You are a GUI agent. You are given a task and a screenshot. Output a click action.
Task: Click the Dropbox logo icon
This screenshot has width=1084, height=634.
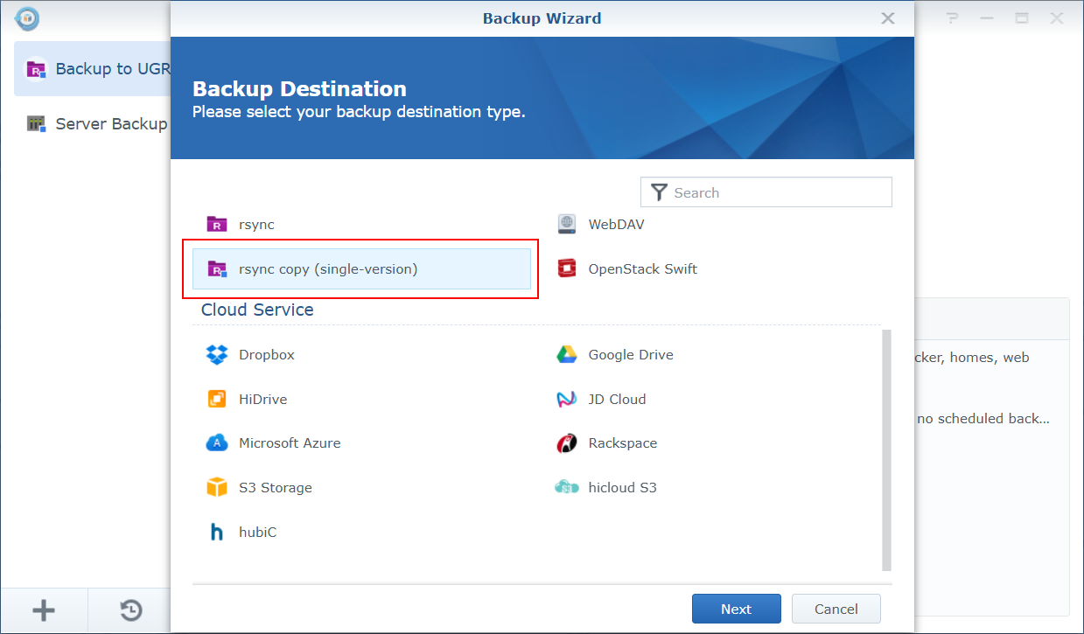point(216,355)
